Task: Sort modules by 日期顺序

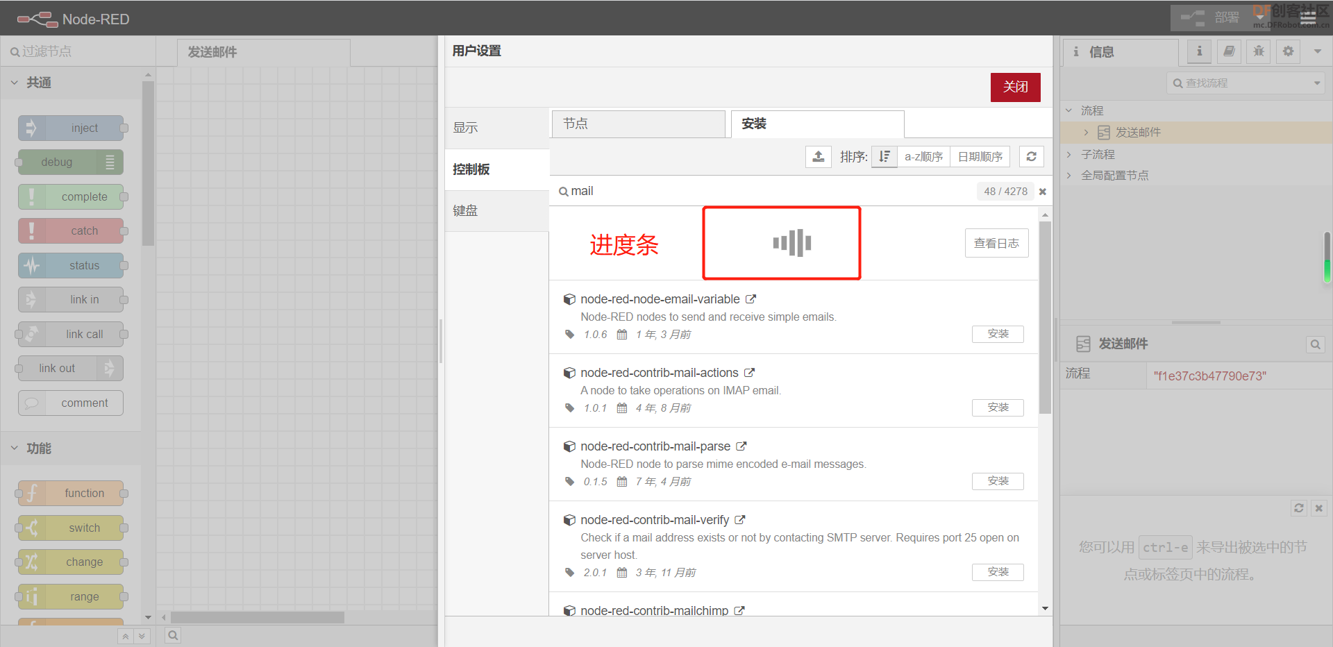Action: pos(980,156)
